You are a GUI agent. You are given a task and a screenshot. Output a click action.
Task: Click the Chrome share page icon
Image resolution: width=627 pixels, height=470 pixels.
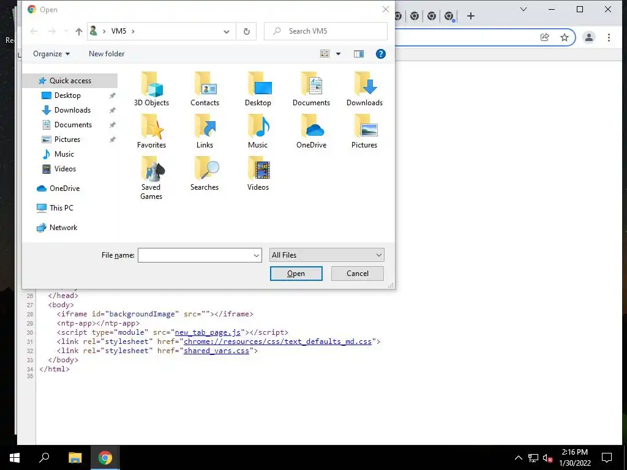point(544,37)
